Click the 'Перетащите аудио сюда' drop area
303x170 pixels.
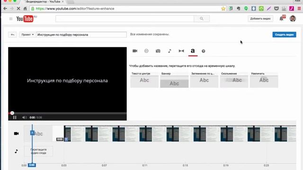pyautogui.click(x=38, y=151)
